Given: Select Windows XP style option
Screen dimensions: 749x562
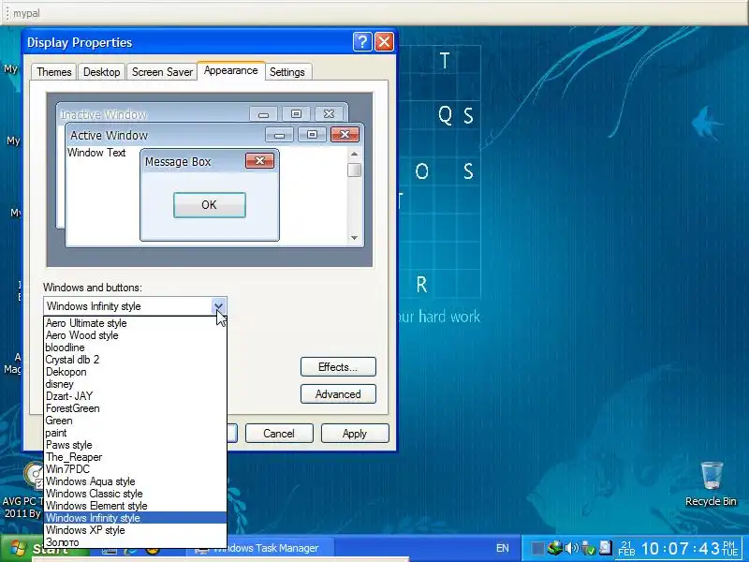Looking at the screenshot, I should [x=135, y=530].
